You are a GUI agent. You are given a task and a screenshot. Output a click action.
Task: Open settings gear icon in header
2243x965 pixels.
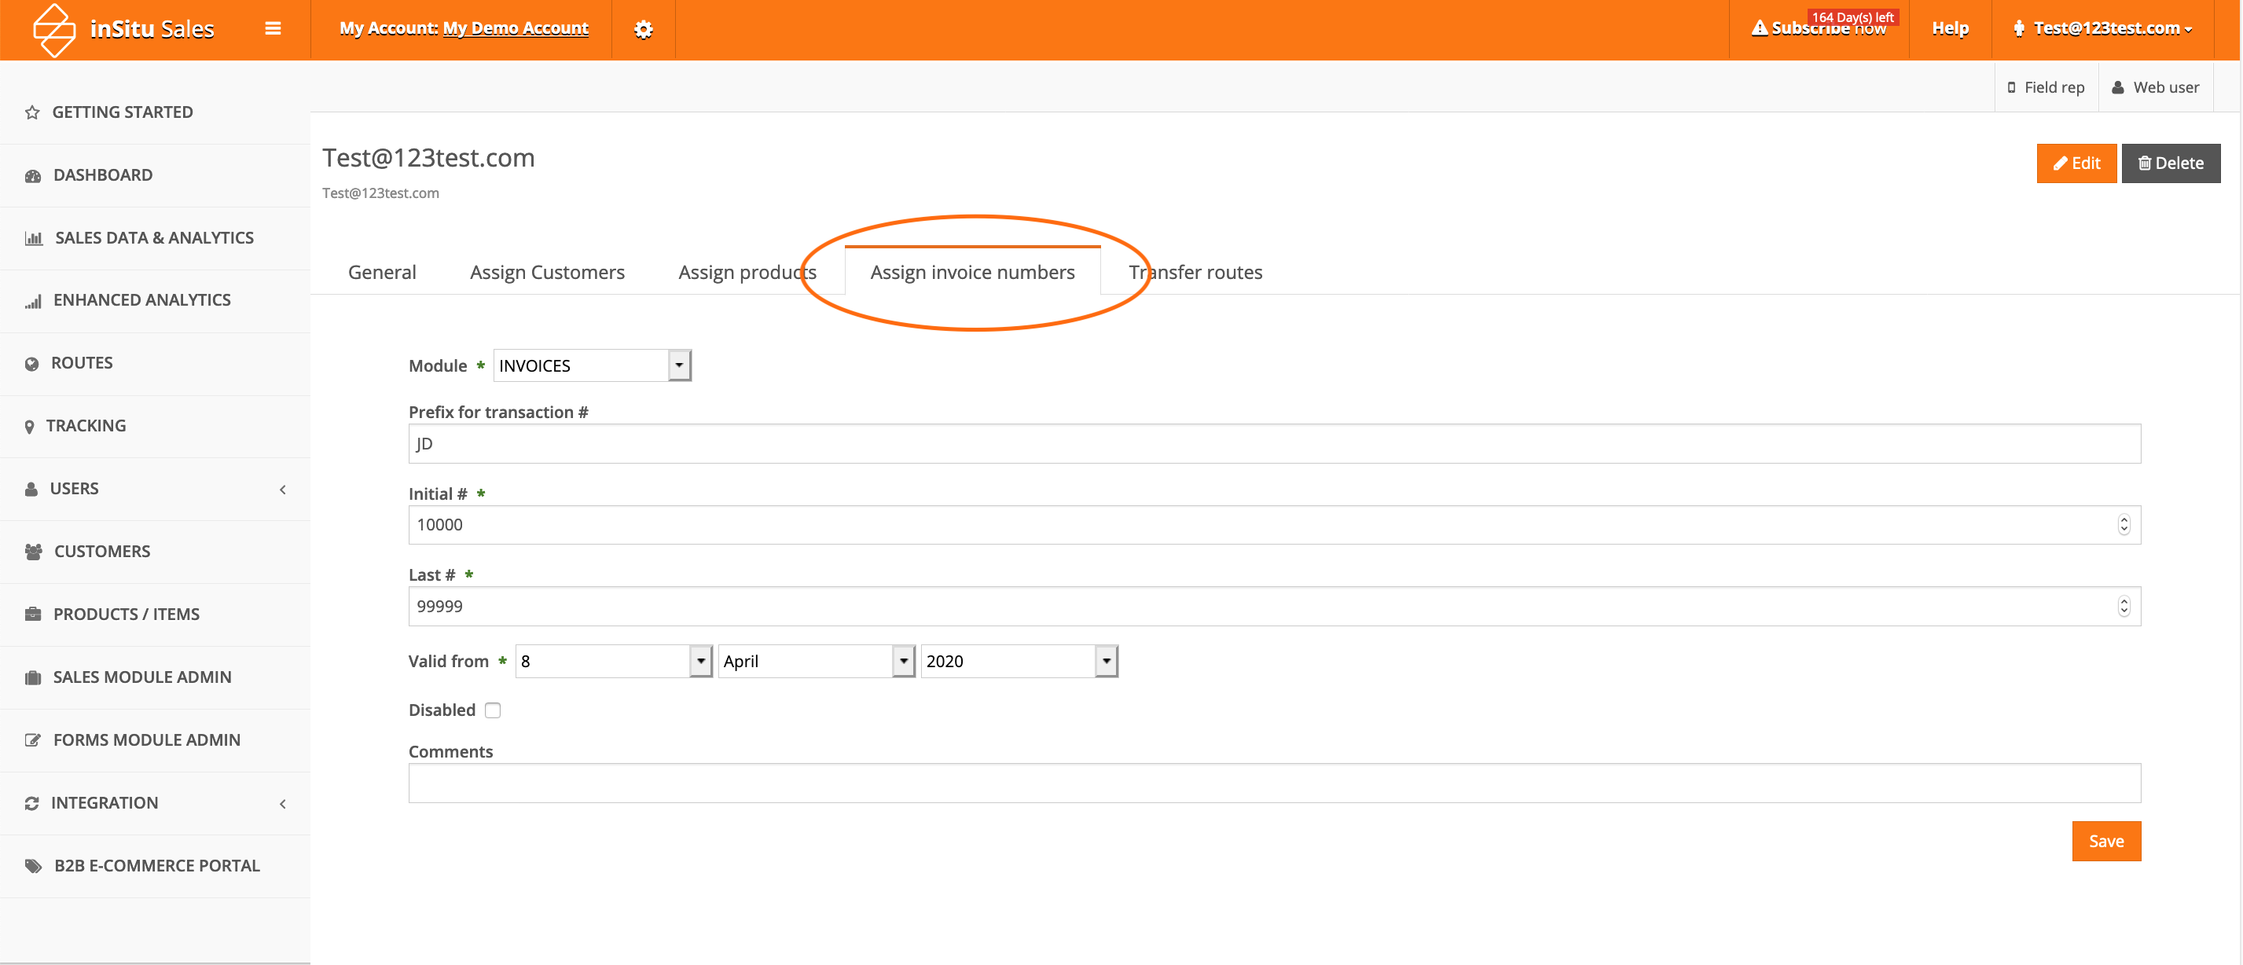coord(643,30)
